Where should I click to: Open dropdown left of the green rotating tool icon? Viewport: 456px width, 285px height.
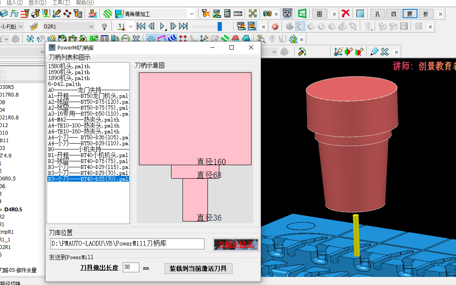(274, 52)
